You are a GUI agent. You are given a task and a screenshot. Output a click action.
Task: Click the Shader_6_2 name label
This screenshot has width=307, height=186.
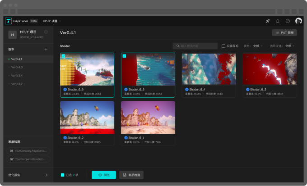pyautogui.click(x=75, y=138)
